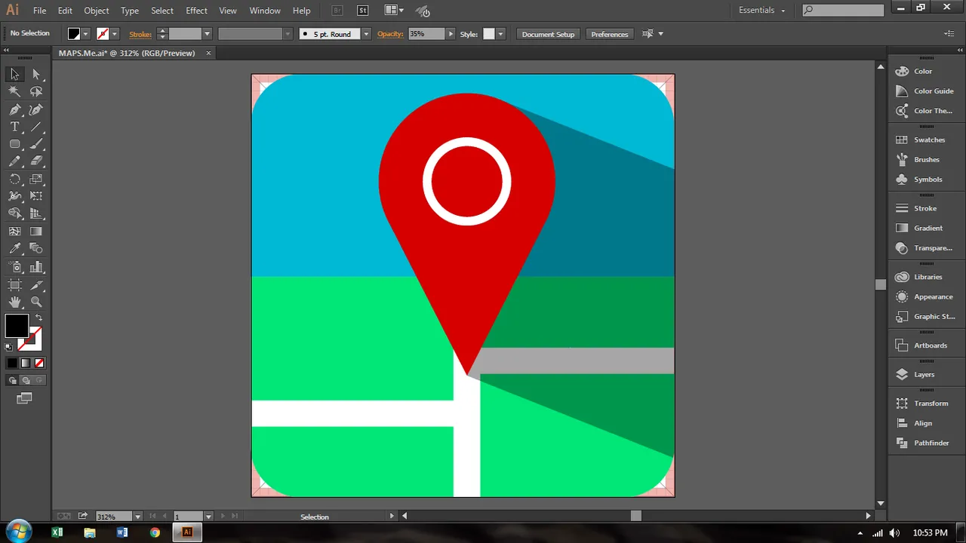Click the Preferences button

[609, 34]
